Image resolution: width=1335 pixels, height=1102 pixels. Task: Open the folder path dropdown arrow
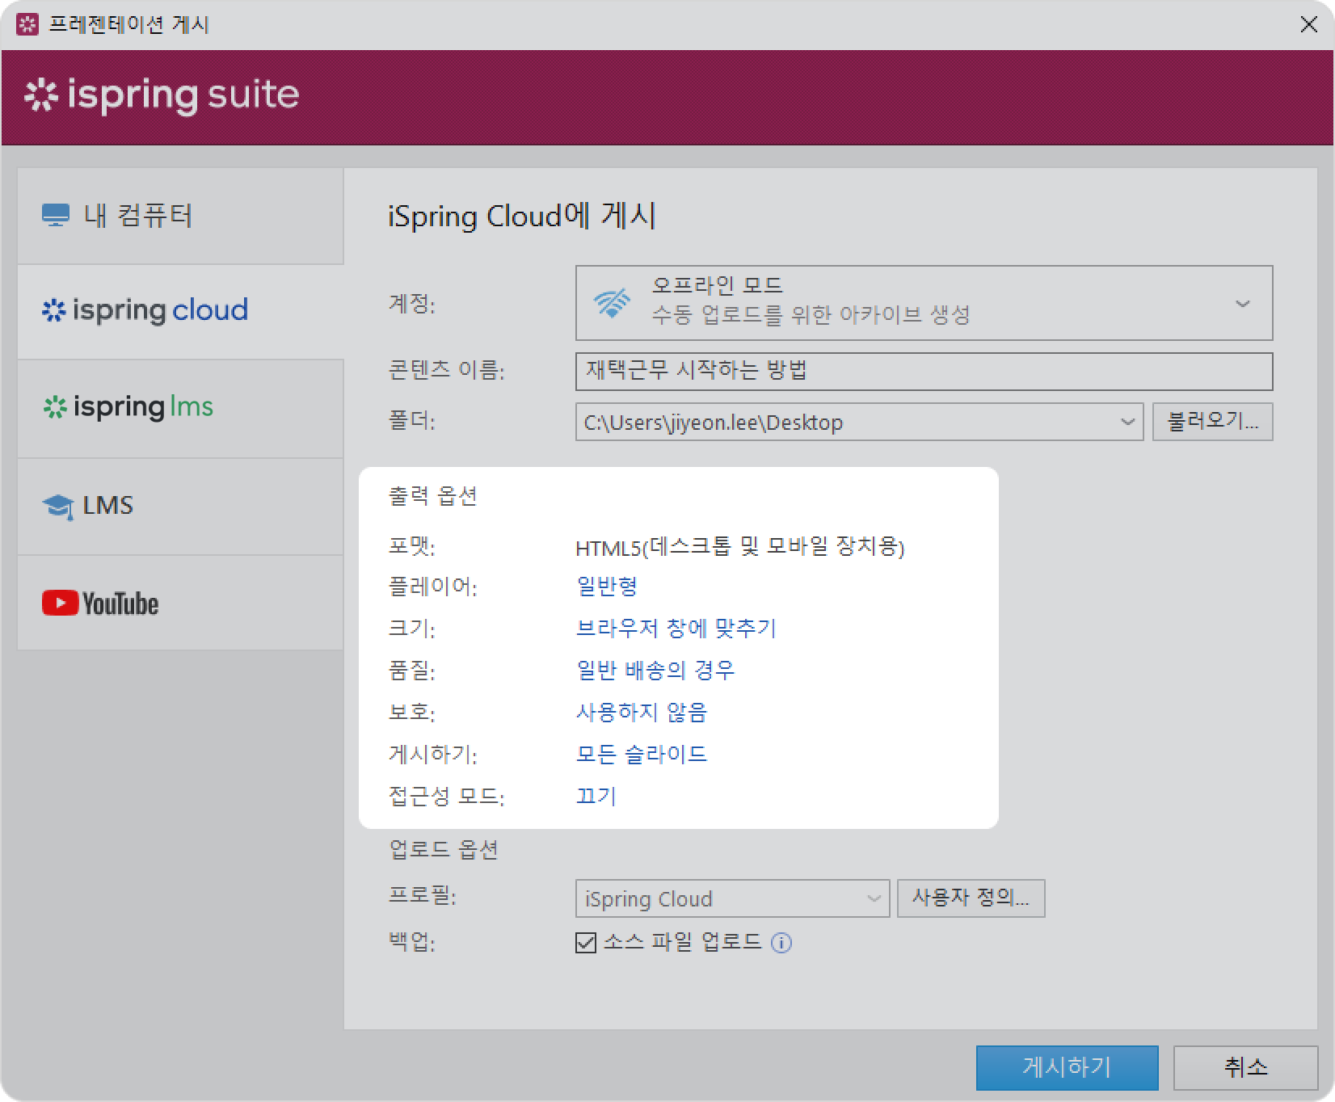pos(1127,422)
